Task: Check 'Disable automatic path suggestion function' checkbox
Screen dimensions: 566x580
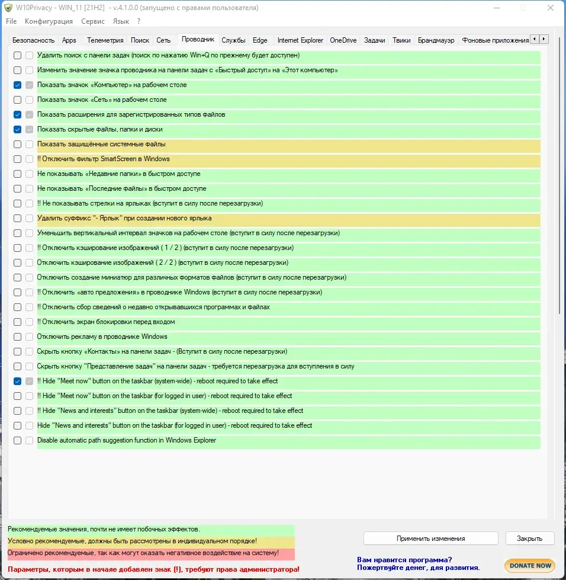Action: click(x=17, y=440)
